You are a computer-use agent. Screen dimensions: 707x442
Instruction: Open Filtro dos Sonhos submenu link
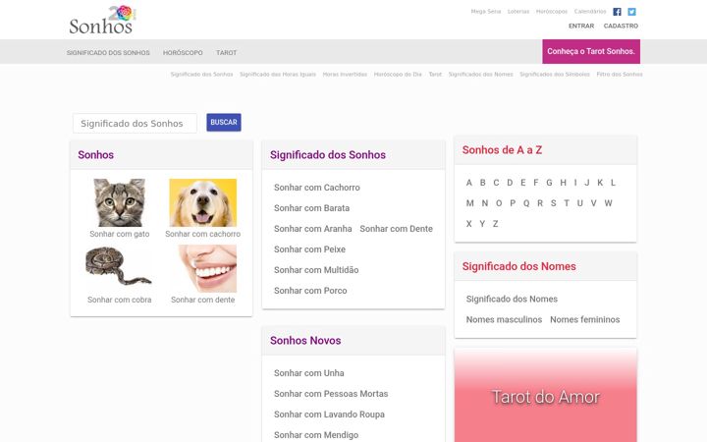[x=620, y=75]
